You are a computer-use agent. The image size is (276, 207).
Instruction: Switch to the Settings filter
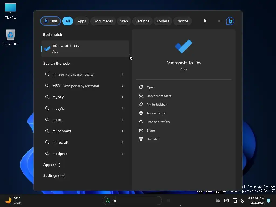(x=142, y=21)
